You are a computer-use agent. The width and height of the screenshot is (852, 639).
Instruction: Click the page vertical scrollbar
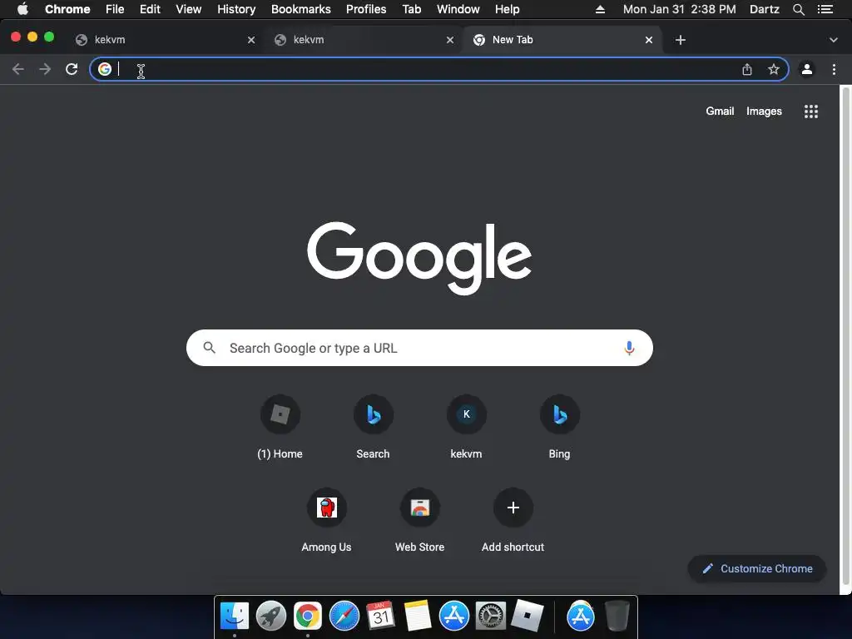coord(845,336)
